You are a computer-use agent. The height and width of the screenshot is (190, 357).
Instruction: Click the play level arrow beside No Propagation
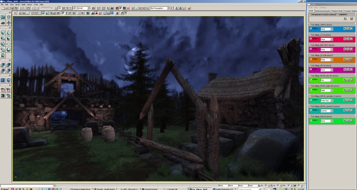pyautogui.click(x=172, y=8)
